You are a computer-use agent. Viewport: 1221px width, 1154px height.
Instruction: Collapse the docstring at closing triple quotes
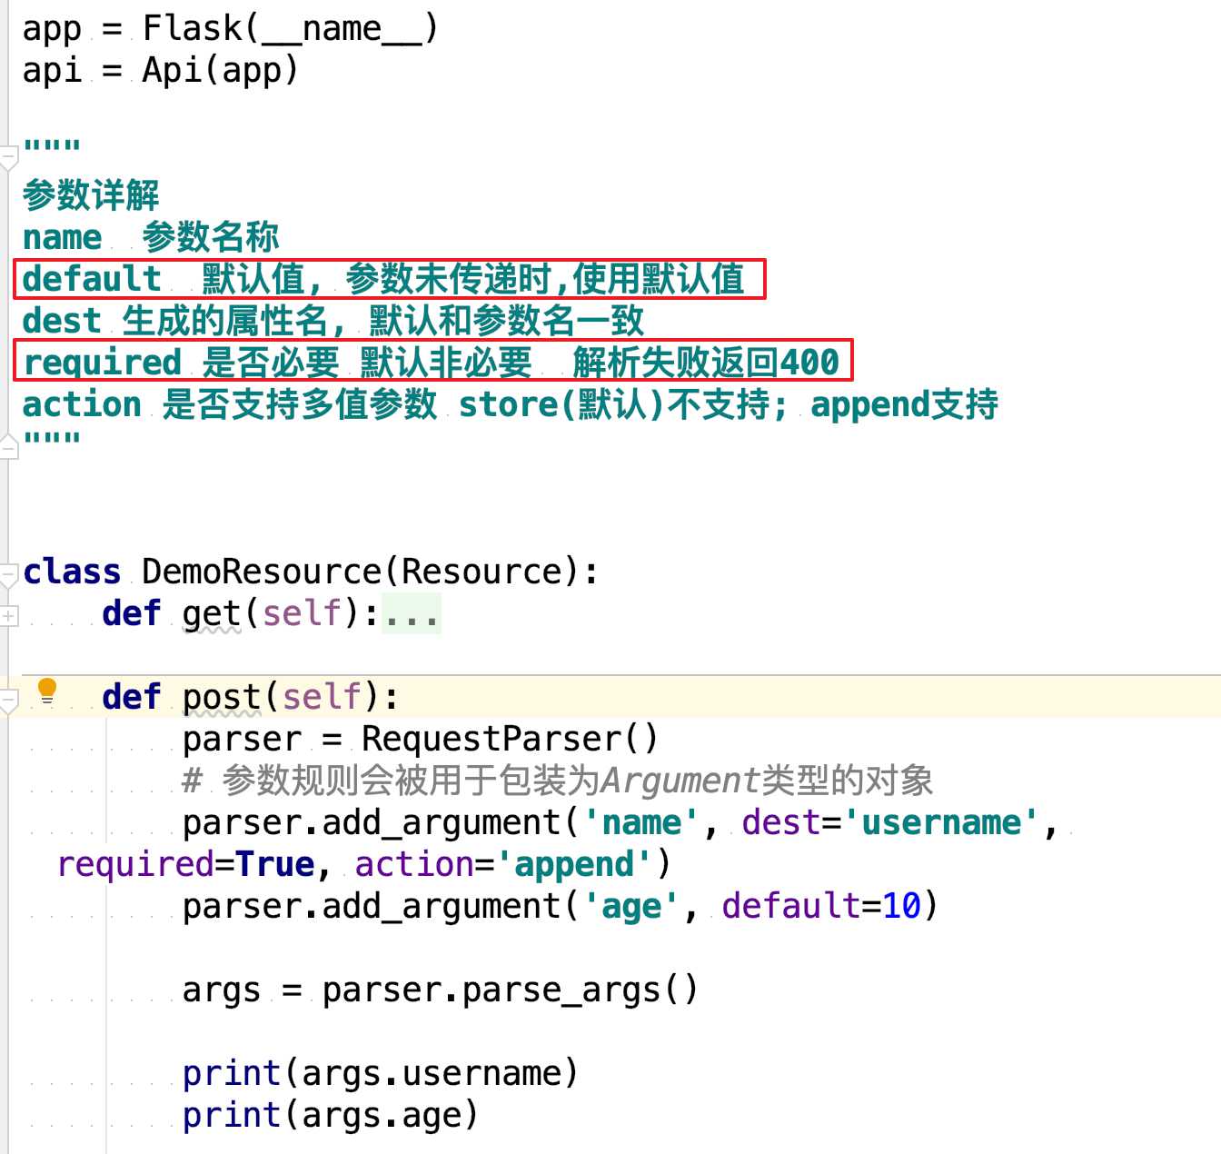coord(8,447)
